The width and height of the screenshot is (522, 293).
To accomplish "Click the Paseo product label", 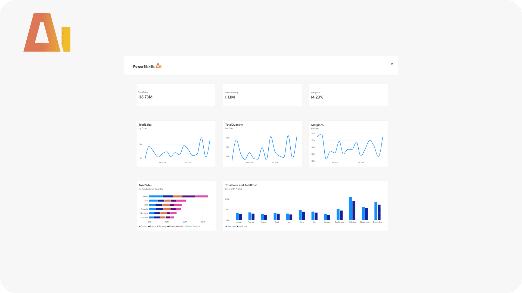I will [x=145, y=196].
